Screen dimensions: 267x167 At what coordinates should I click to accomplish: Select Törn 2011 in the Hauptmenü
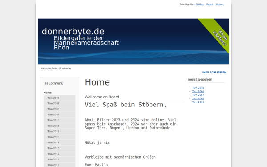59,126
